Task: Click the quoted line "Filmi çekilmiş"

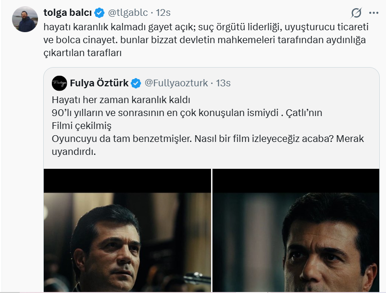Action: [x=81, y=126]
